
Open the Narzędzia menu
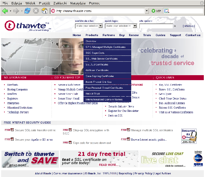[x=78, y=3]
